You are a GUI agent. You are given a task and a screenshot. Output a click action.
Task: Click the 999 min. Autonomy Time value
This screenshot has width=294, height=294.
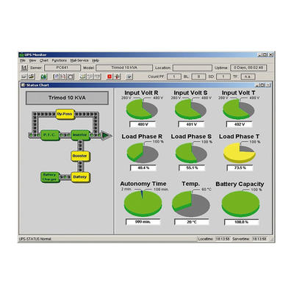pos(143,222)
